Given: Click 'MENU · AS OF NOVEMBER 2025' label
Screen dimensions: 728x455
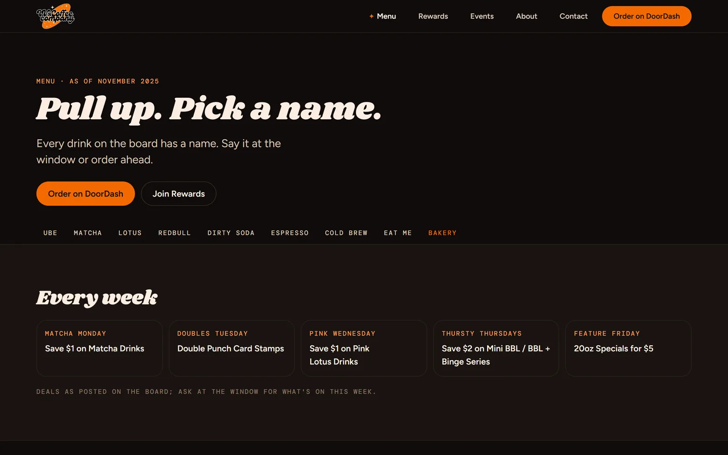Looking at the screenshot, I should click(98, 81).
